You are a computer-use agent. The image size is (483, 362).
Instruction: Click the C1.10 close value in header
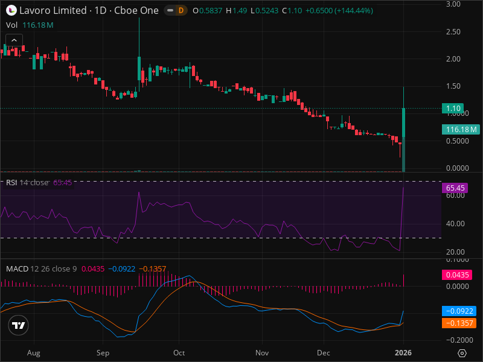coord(292,11)
